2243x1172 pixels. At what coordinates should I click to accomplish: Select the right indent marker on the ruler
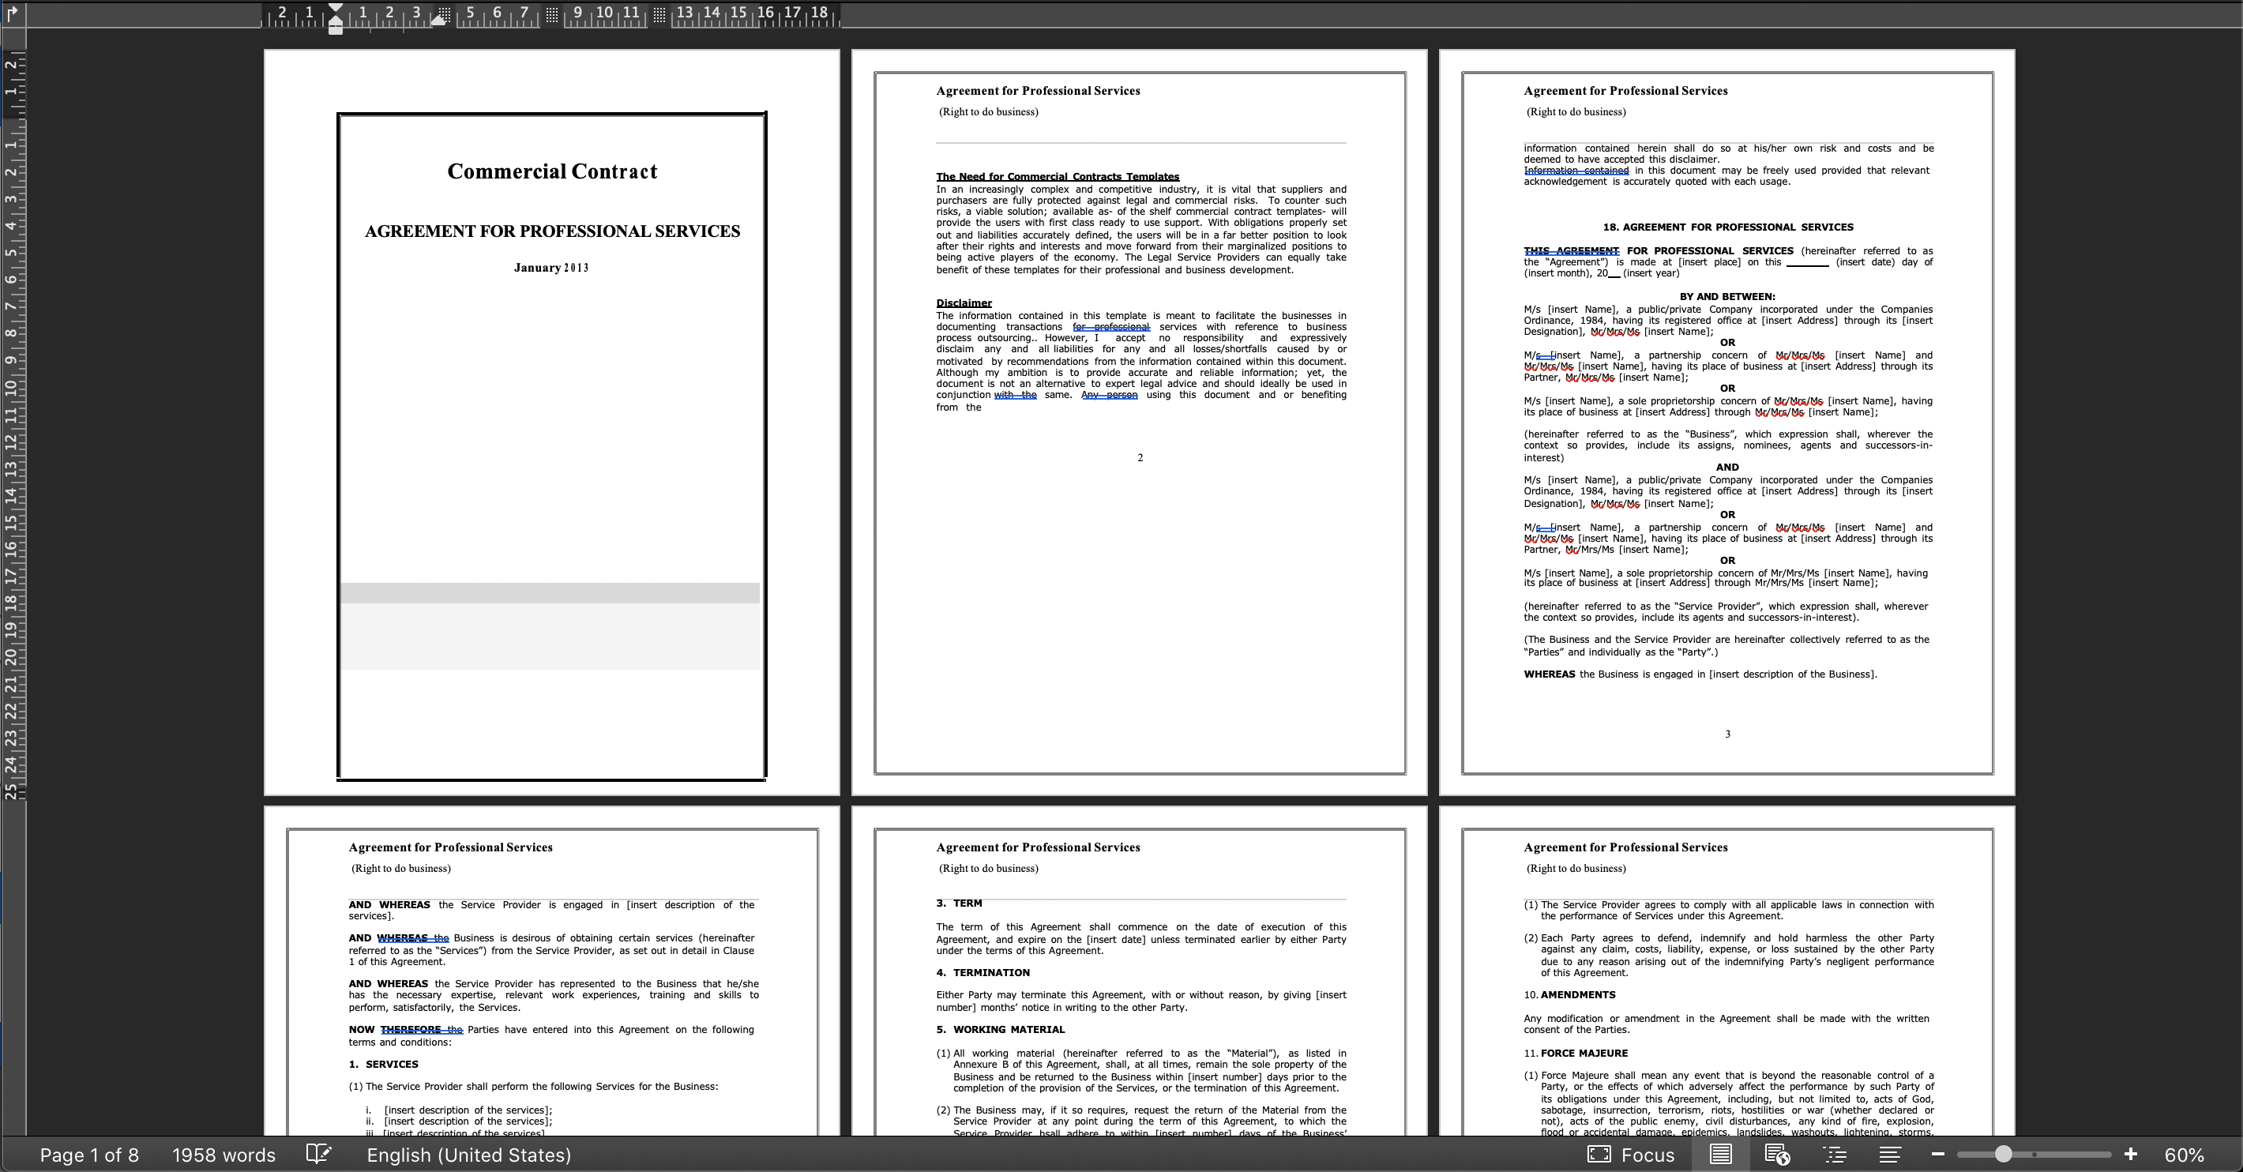[440, 19]
